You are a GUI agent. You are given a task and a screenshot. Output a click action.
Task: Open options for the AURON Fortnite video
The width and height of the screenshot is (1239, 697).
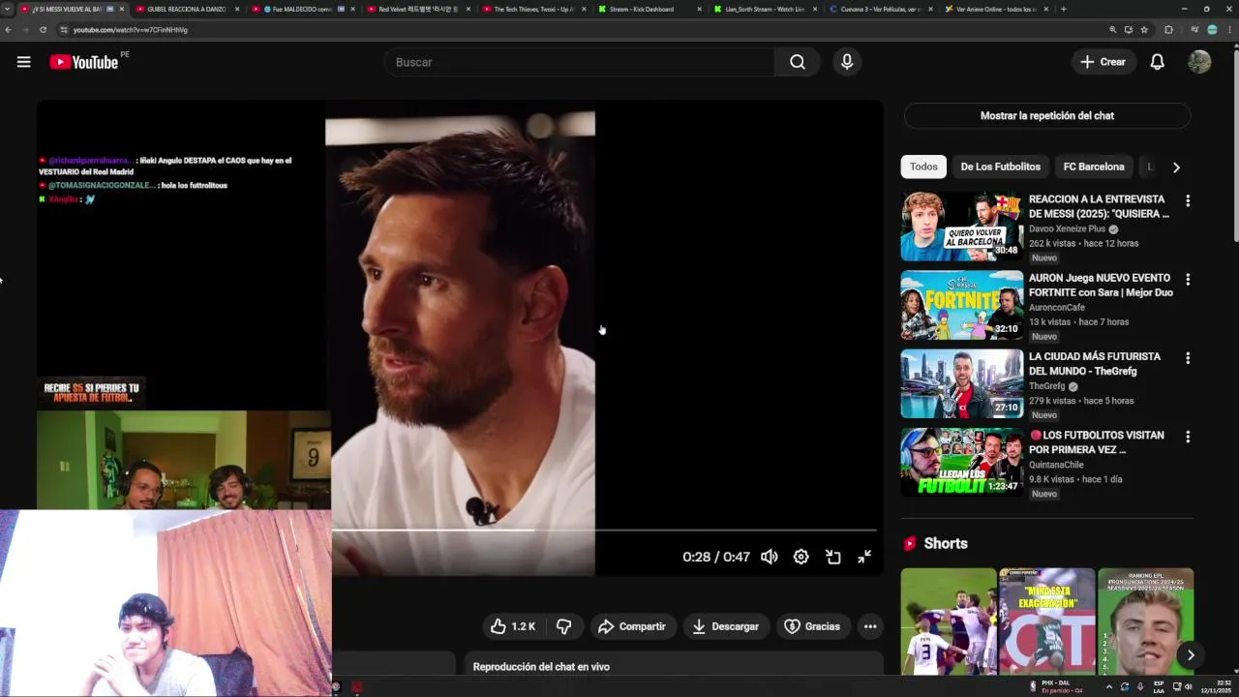[1188, 280]
